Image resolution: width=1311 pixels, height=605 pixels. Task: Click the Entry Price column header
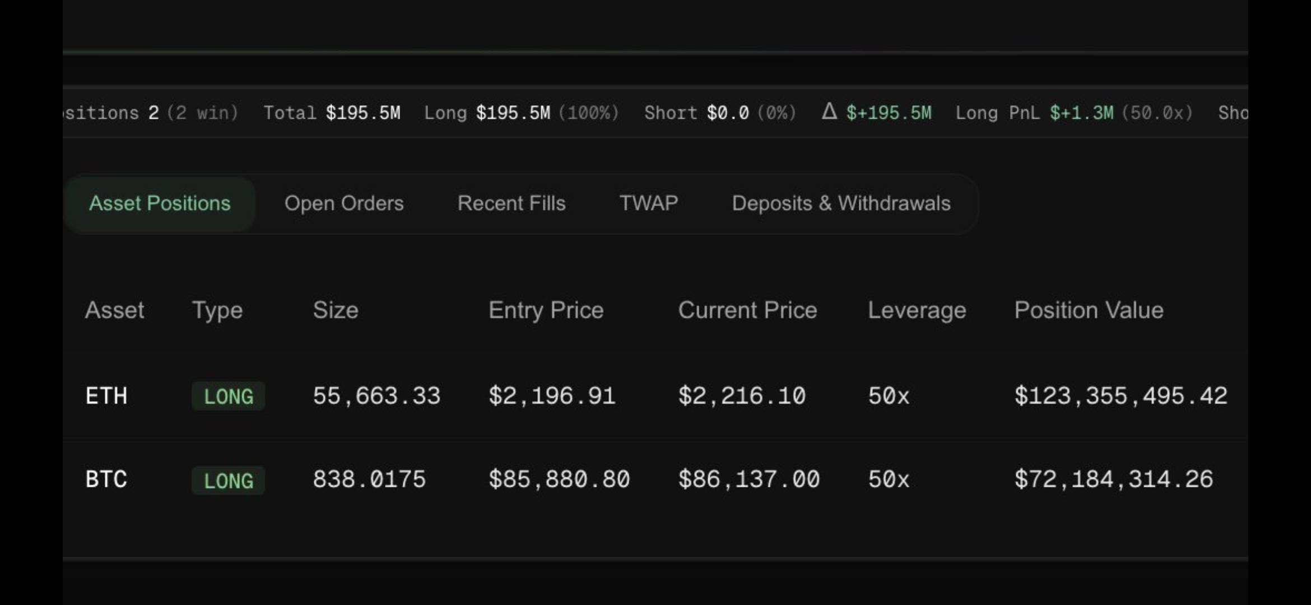coord(546,310)
